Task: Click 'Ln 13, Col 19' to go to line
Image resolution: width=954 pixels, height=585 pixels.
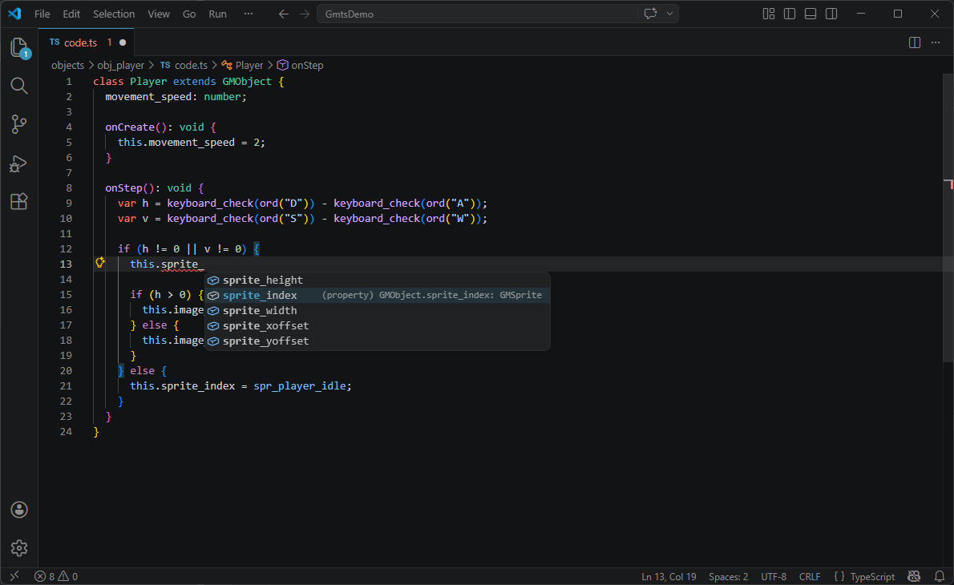Action: pos(669,576)
